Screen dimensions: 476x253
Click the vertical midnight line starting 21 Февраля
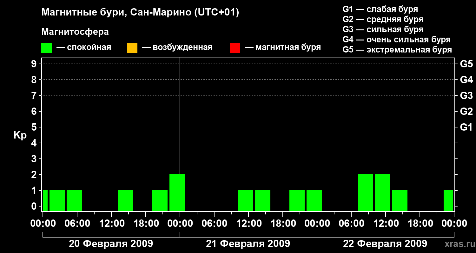180,116
